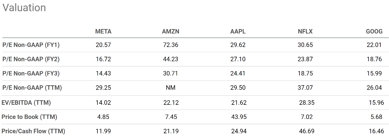Screen dimensions: 389x136
Task: Click META's 14.02 EV/EBITDA value
Action: [x=103, y=103]
